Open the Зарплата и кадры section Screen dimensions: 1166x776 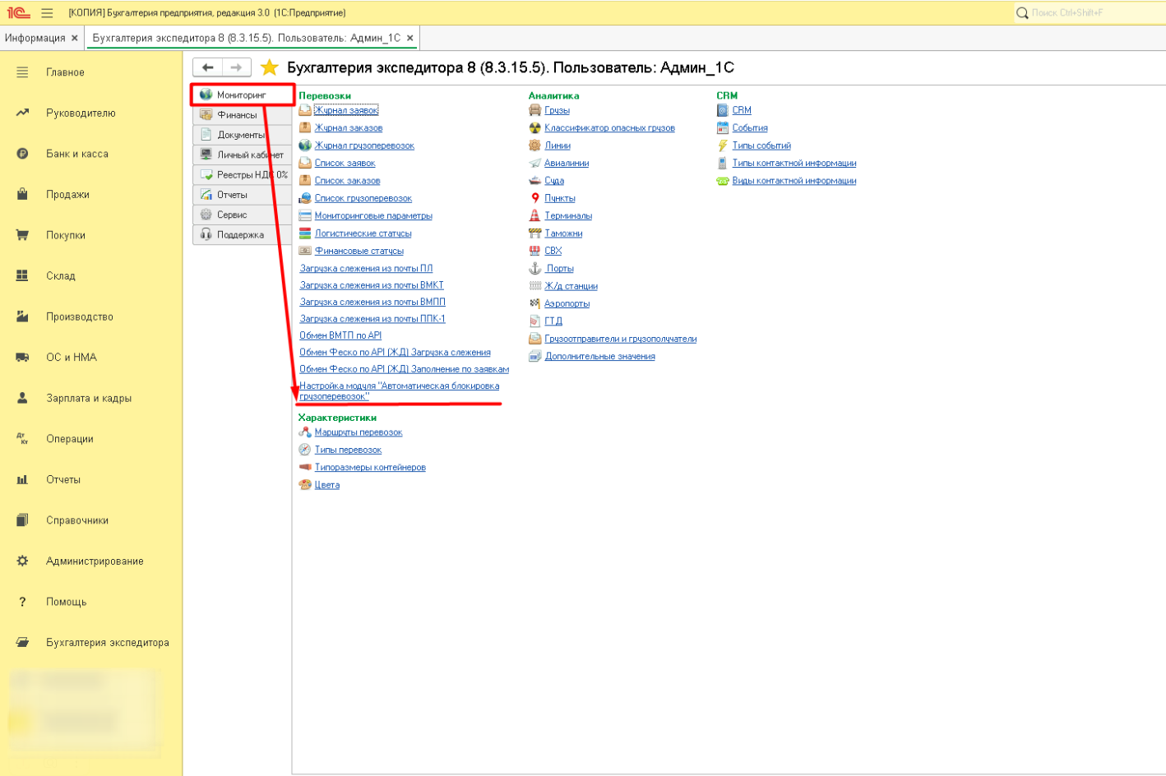click(89, 398)
